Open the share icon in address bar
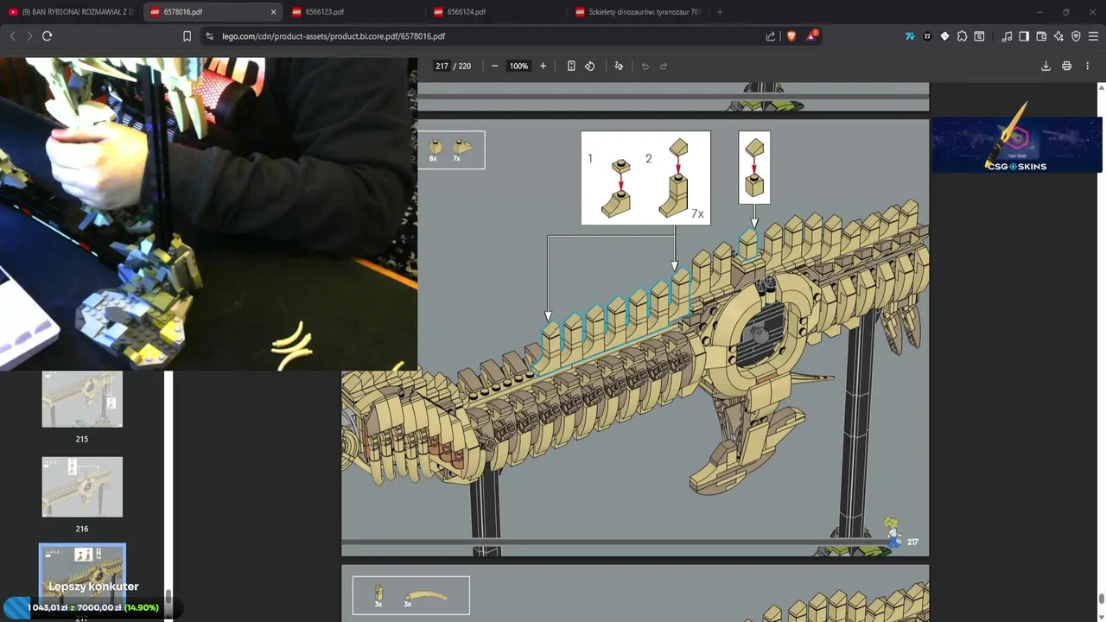 tap(771, 36)
